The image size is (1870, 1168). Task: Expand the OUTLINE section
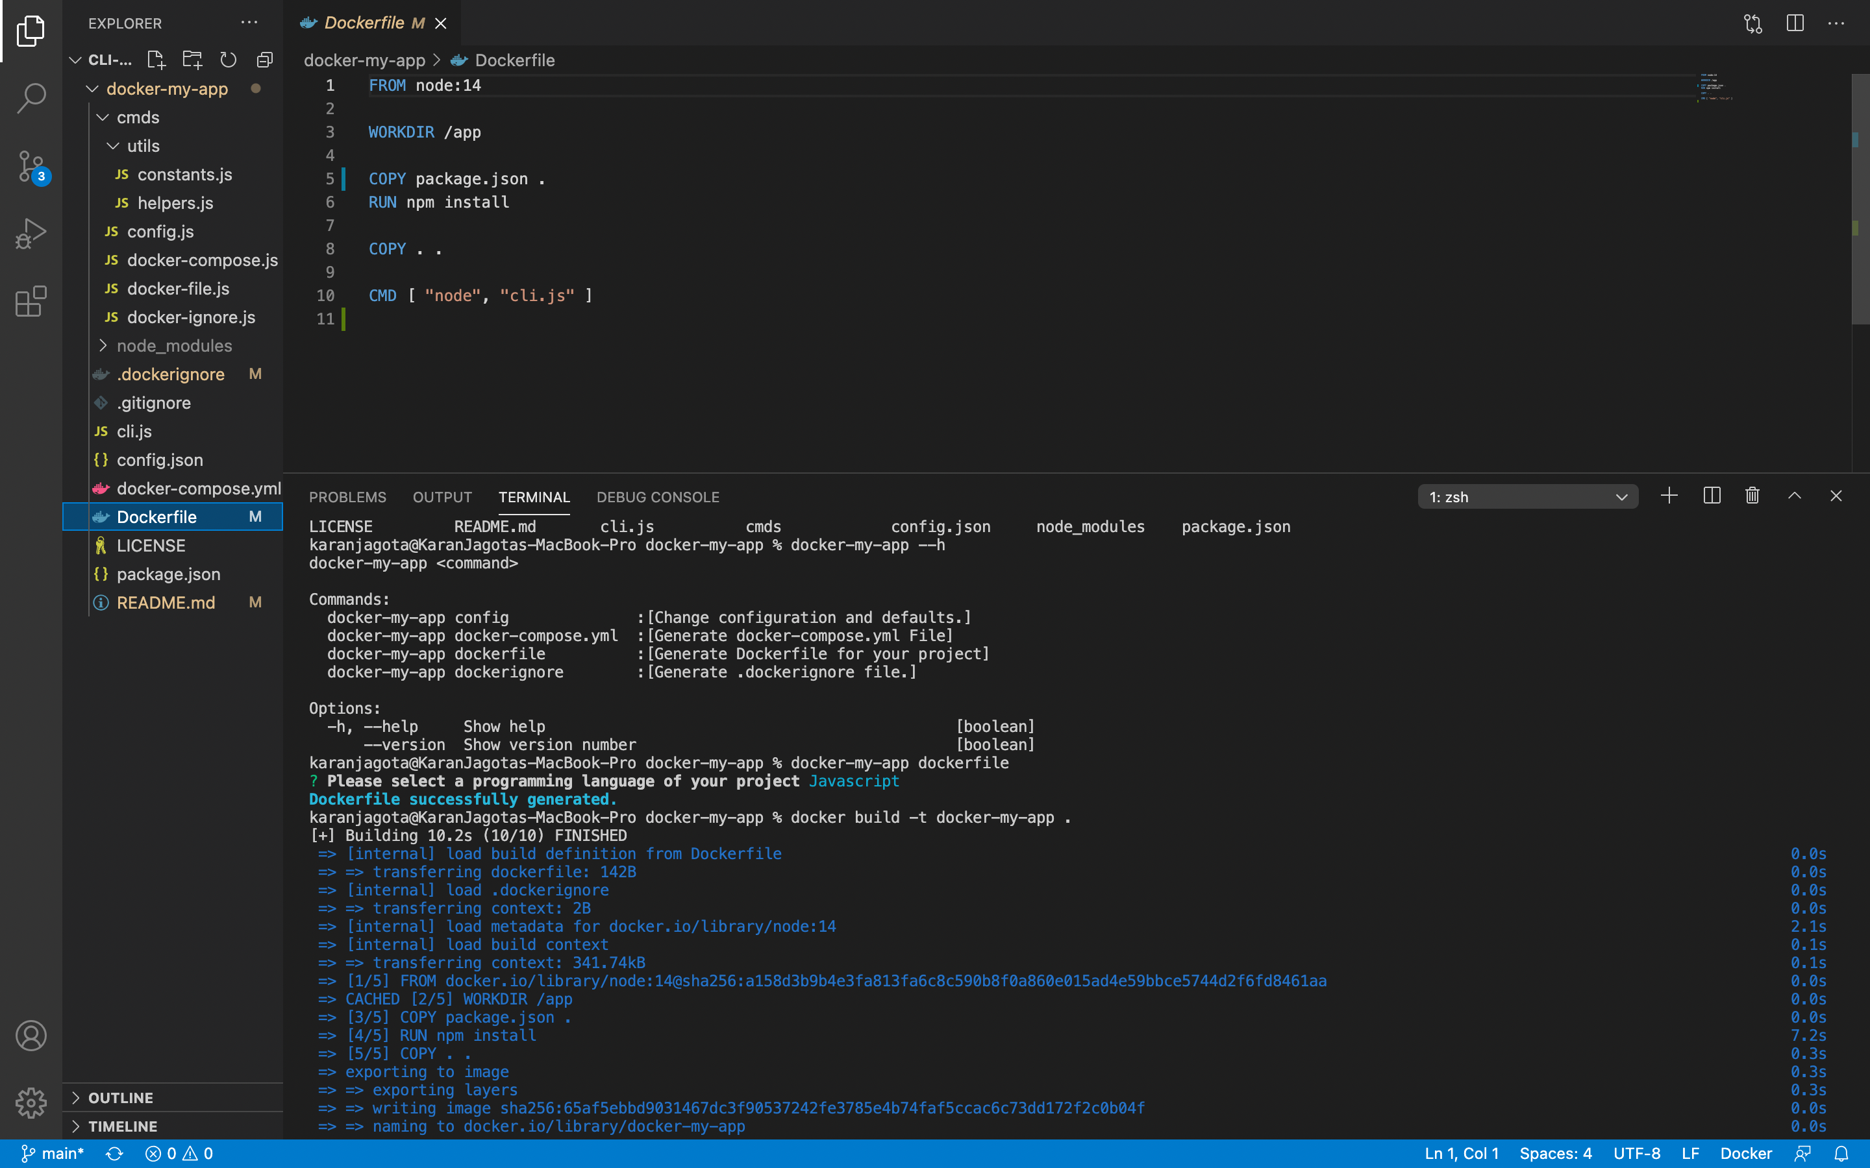pos(121,1098)
